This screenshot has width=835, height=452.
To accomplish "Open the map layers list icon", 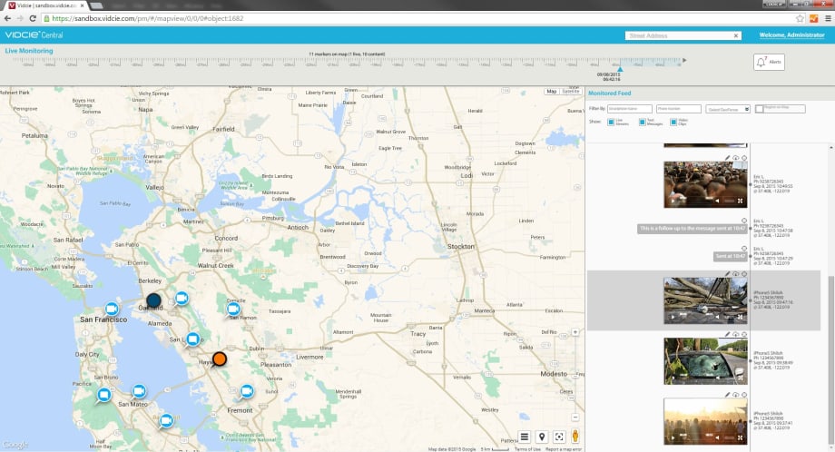I will 525,437.
